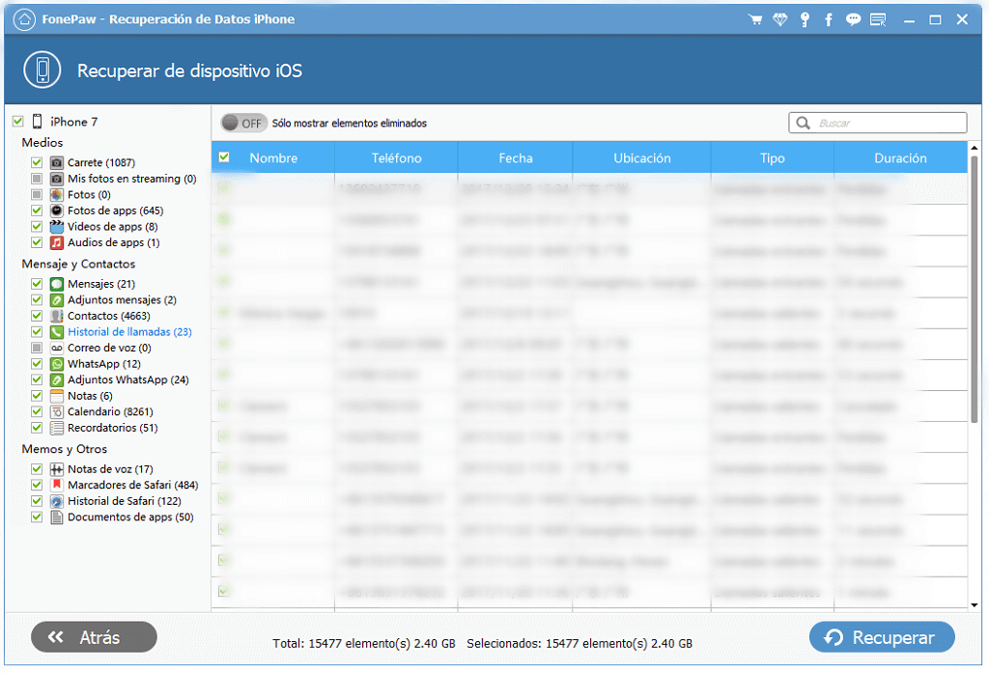989x673 pixels.
Task: Uncheck the Carrete (1087) checkbox
Action: click(37, 163)
